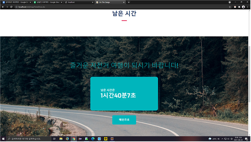Open the Chrome profile avatar
251x142 pixels.
click(x=243, y=7)
